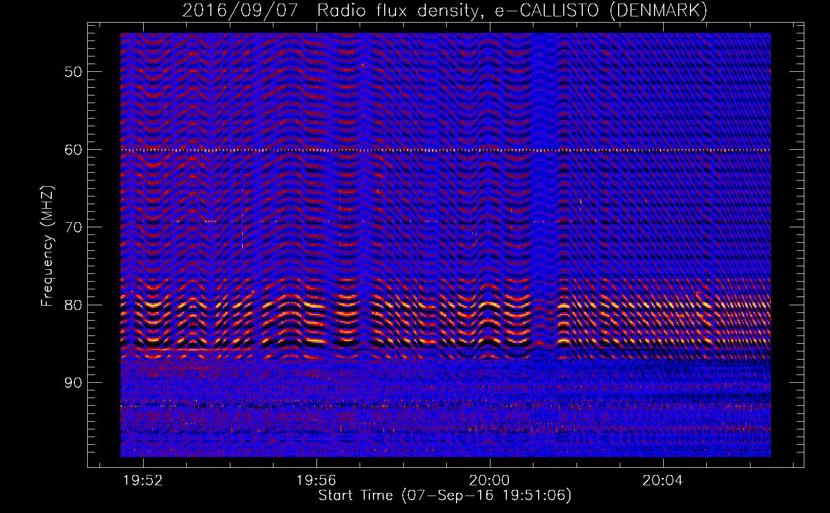Click the 20:00 time tick label

[489, 480]
